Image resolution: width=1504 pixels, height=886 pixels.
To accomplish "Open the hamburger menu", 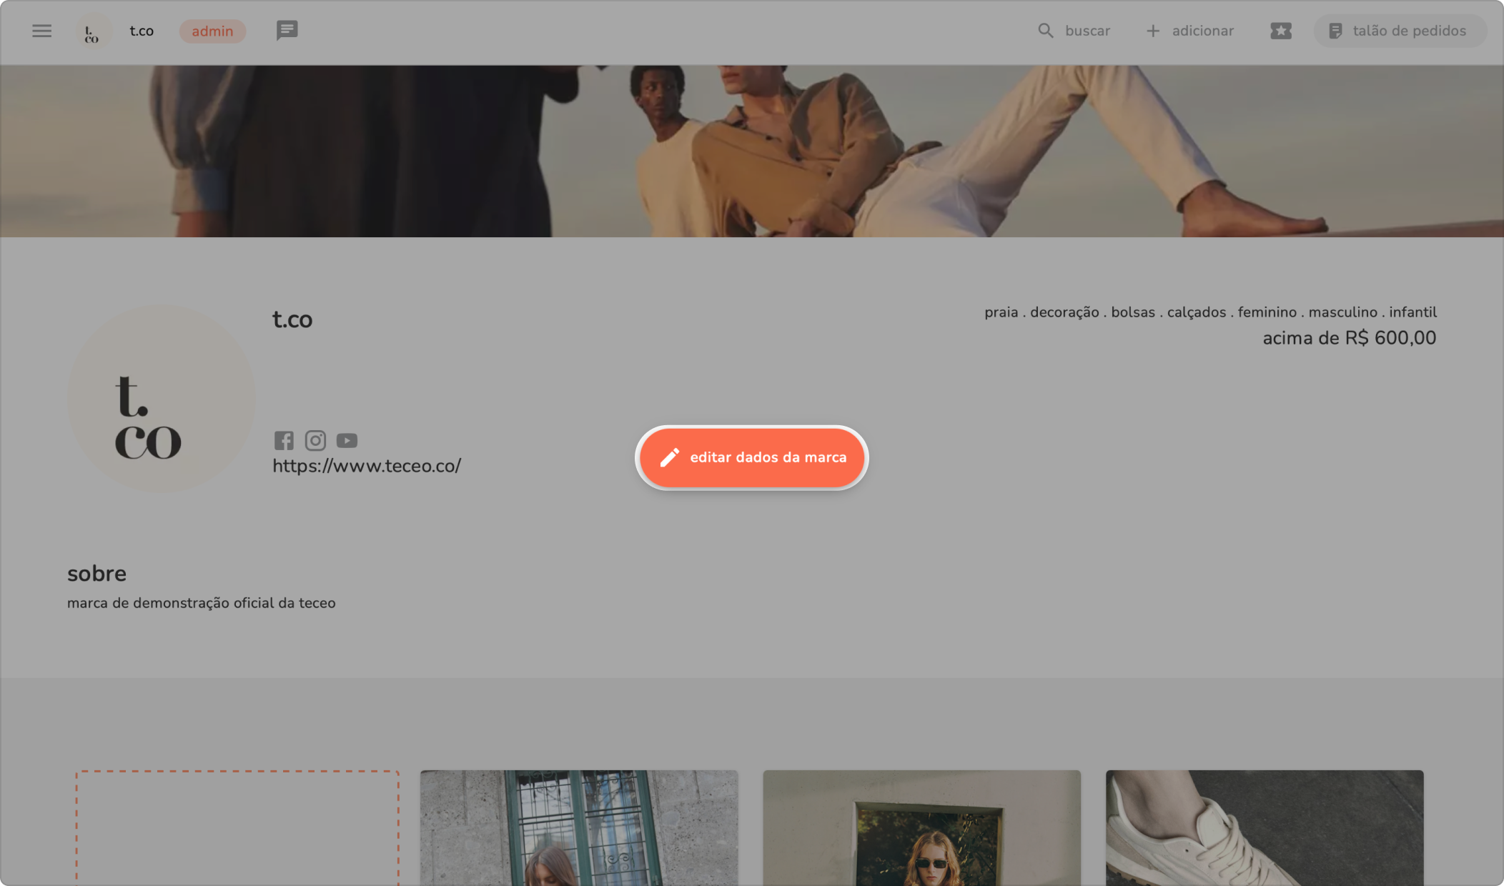I will point(41,31).
